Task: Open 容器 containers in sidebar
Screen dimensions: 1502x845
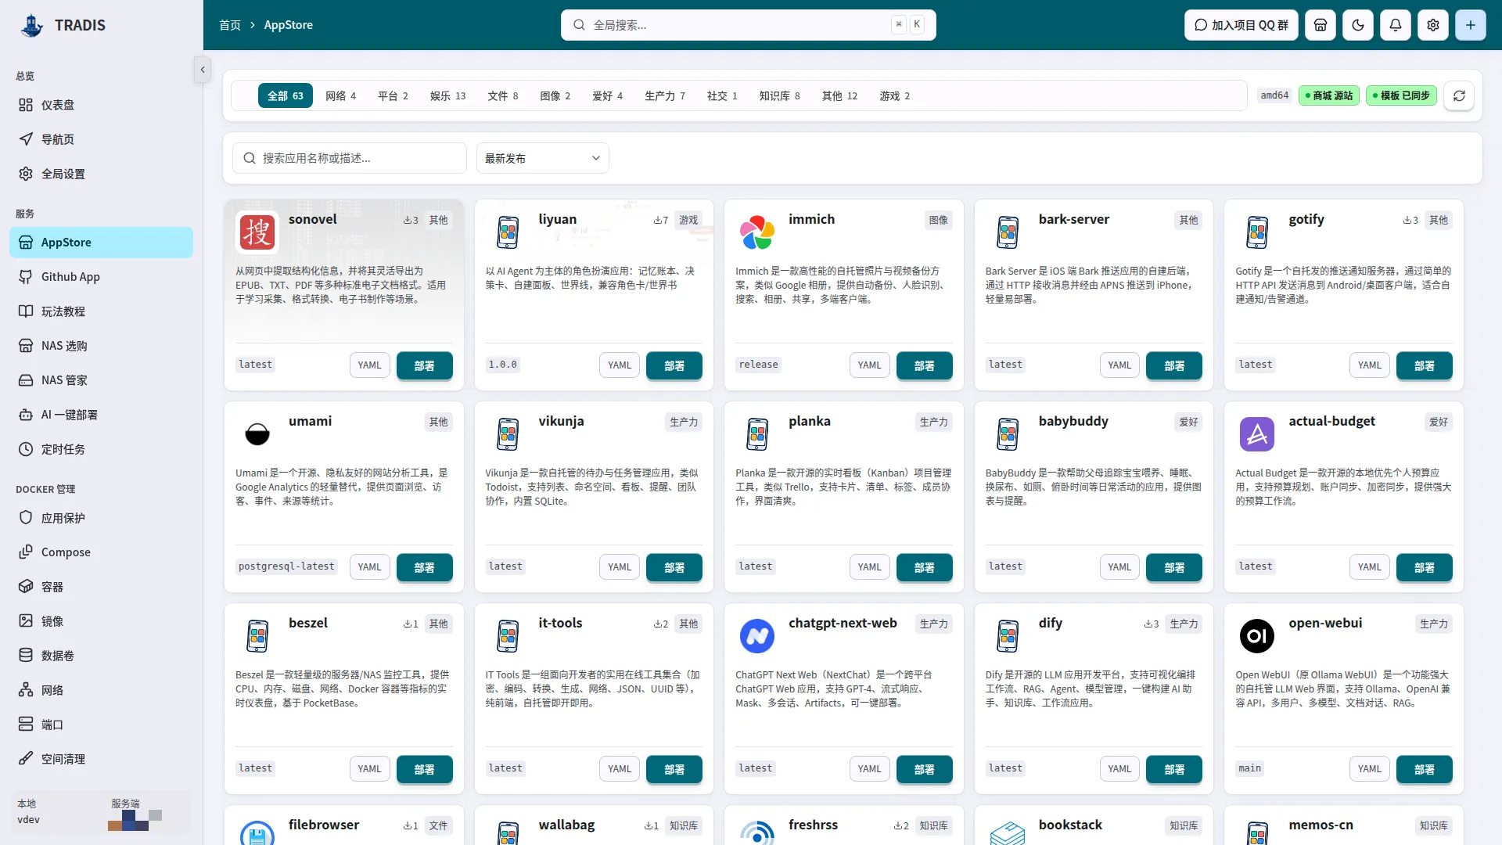Action: tap(101, 587)
